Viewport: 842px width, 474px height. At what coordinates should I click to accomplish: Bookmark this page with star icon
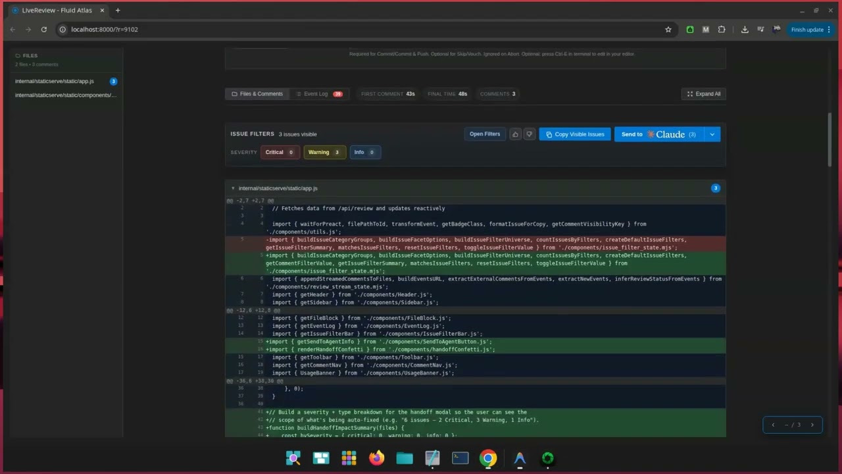pyautogui.click(x=668, y=30)
